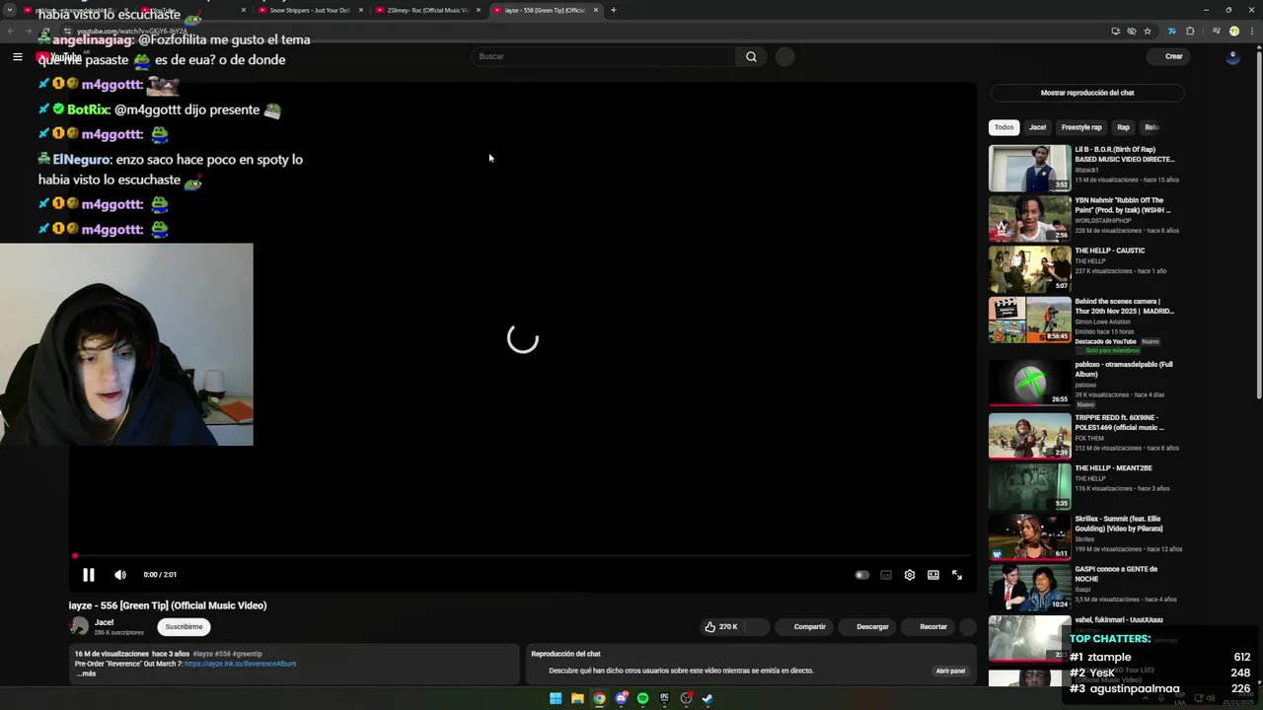1263x710 pixels.
Task: Click the Abrir panel chat replay button
Action: pyautogui.click(x=950, y=671)
